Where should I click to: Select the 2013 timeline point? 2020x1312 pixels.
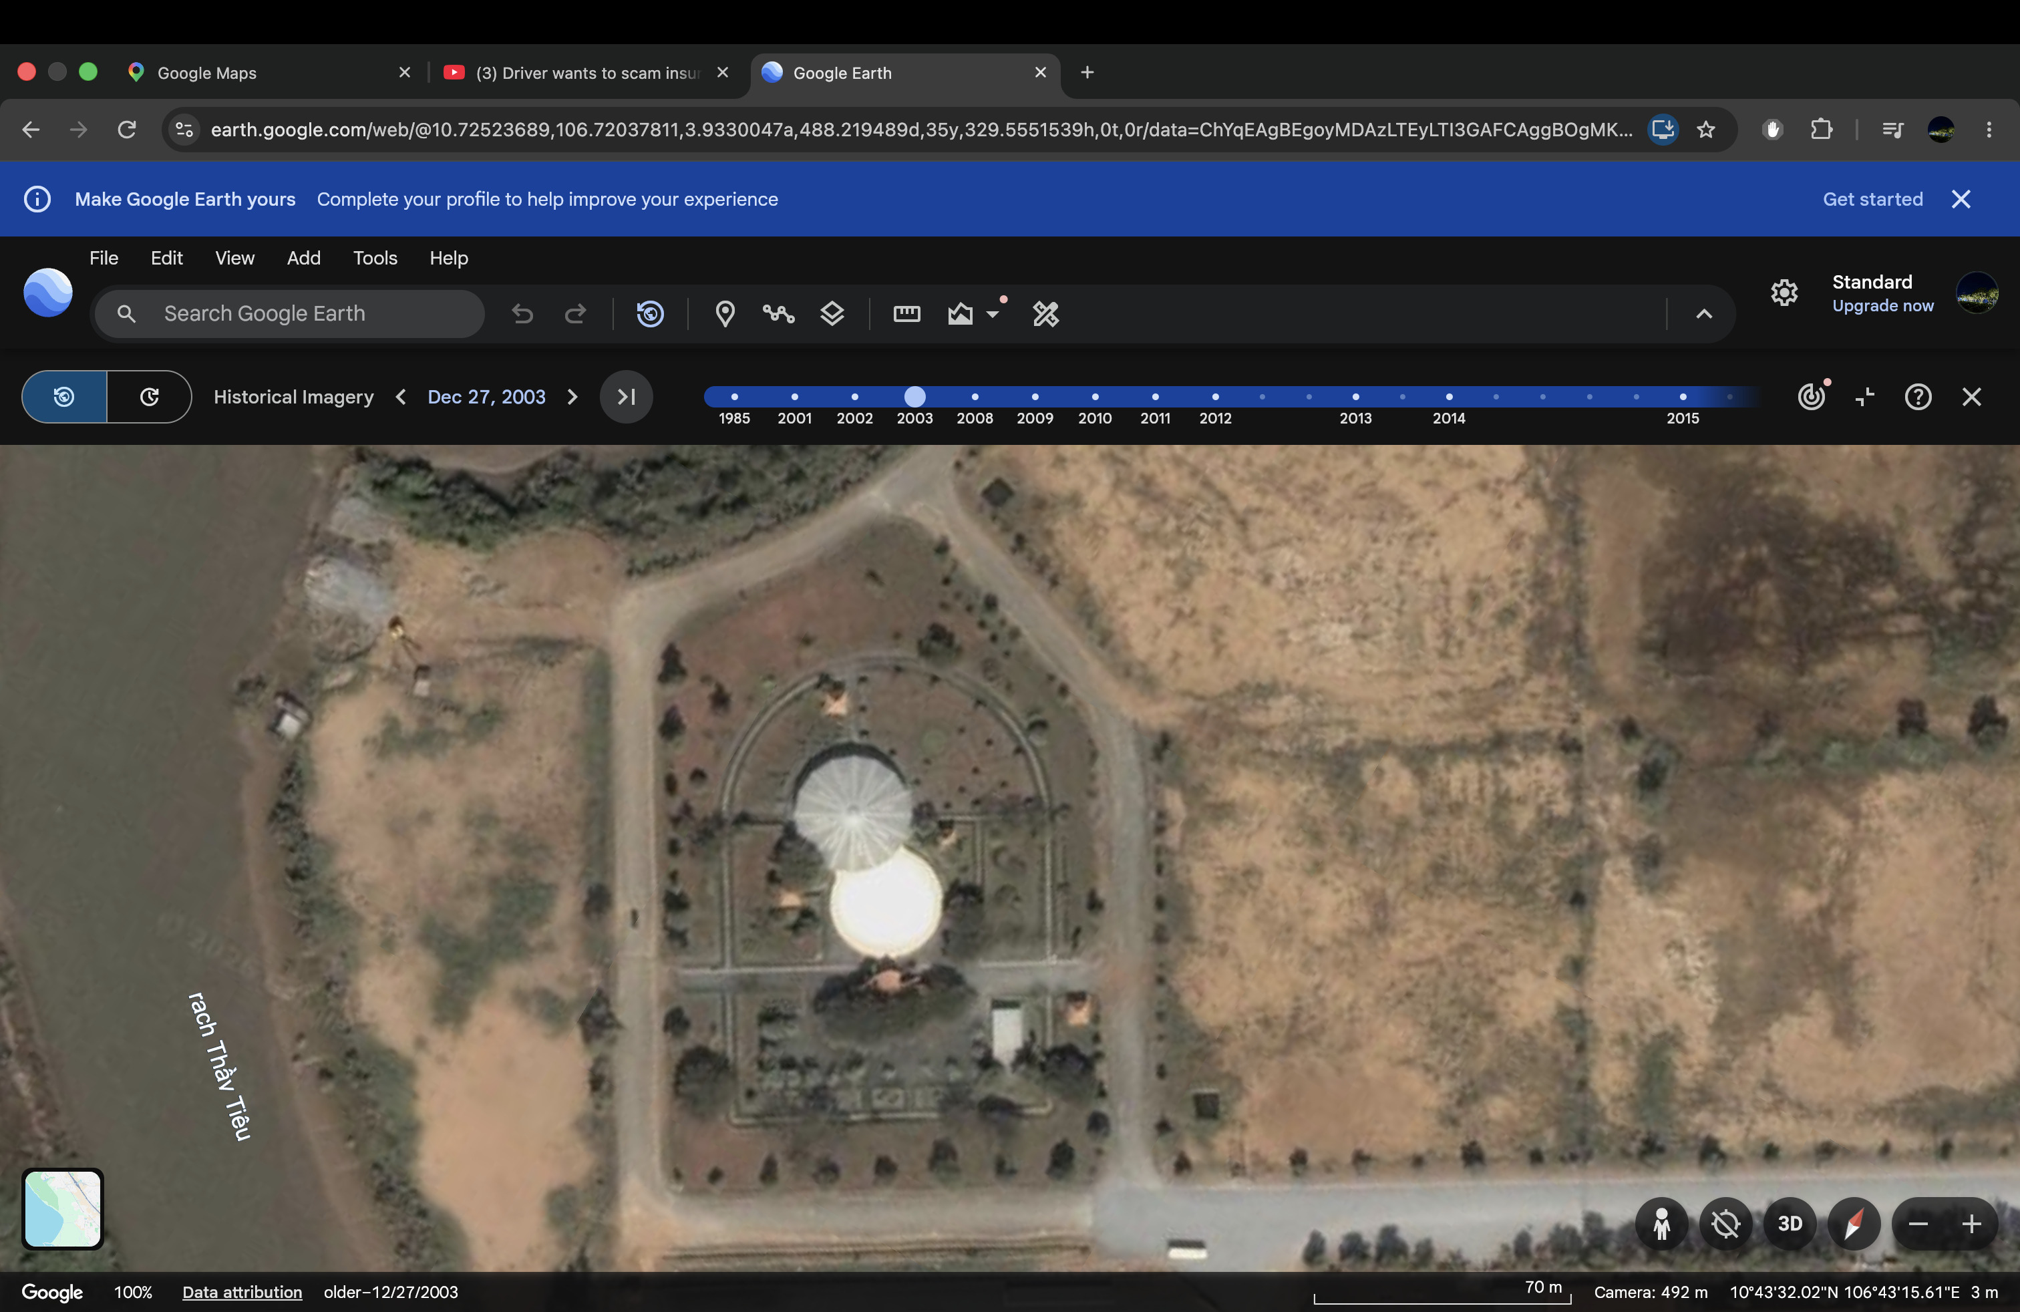(x=1355, y=396)
